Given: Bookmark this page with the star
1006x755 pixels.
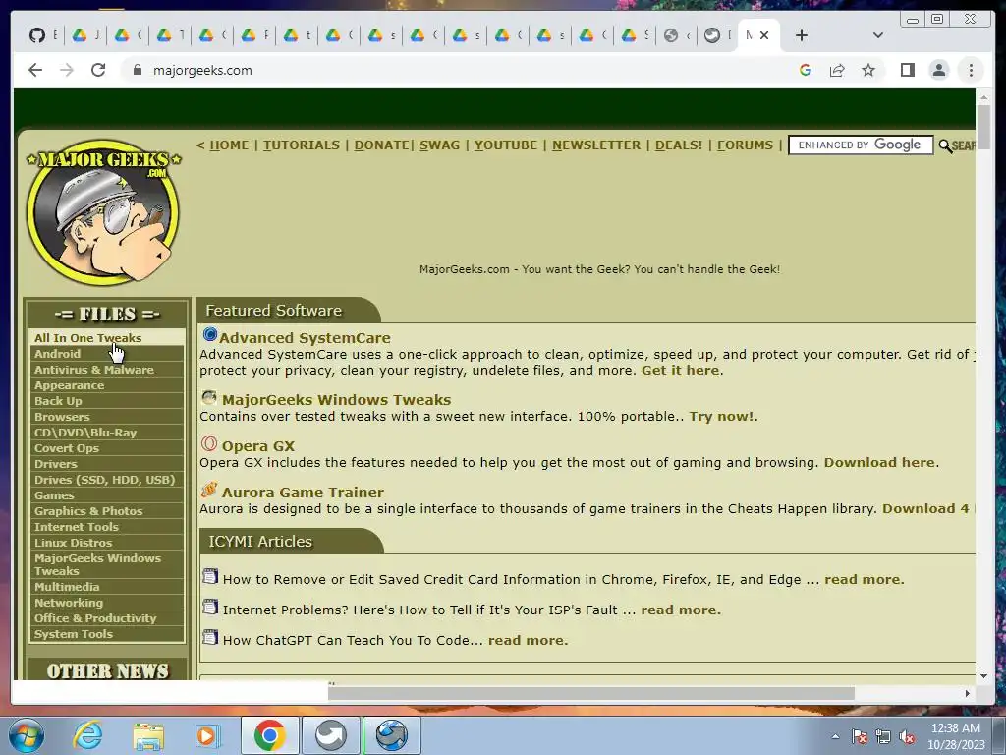Looking at the screenshot, I should pyautogui.click(x=868, y=70).
